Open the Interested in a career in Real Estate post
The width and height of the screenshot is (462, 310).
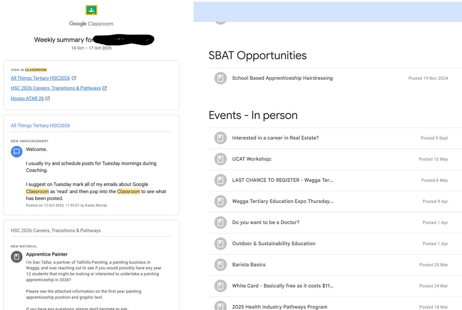tap(275, 138)
